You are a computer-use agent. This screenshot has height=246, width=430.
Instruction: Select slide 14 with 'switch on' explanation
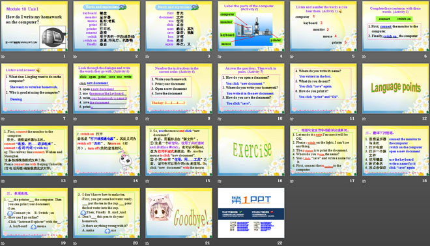[106, 151]
